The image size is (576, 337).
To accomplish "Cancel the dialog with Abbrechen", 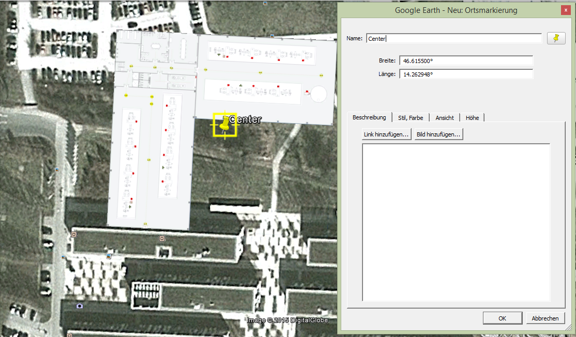I will [545, 318].
